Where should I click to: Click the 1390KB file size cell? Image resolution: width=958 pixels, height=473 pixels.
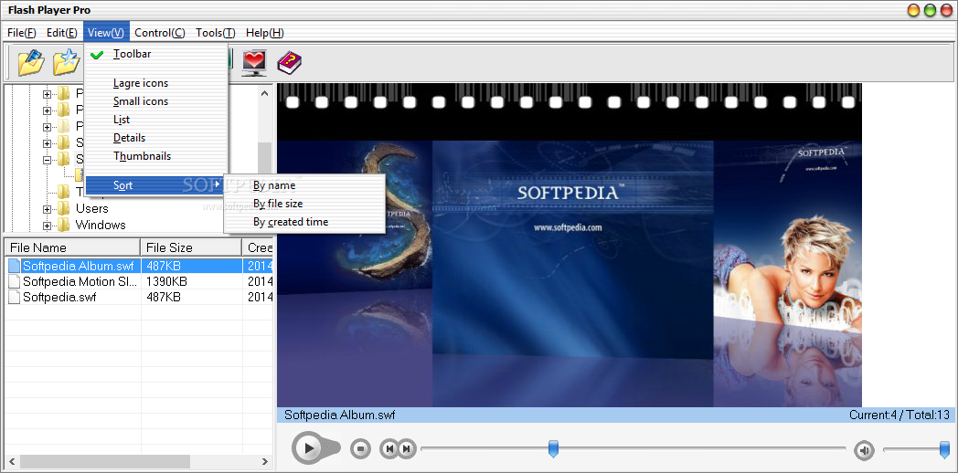pyautogui.click(x=166, y=282)
